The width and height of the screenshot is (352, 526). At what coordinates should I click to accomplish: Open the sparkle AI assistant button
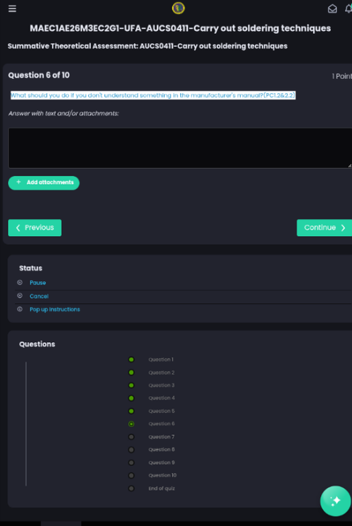coord(335,501)
